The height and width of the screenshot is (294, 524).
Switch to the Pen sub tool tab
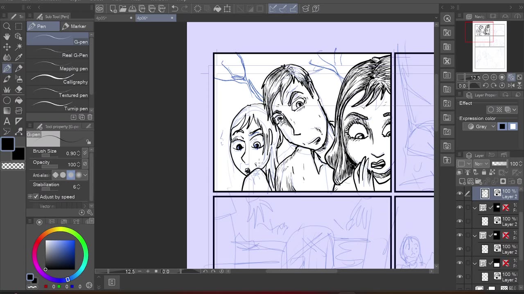pos(43,26)
